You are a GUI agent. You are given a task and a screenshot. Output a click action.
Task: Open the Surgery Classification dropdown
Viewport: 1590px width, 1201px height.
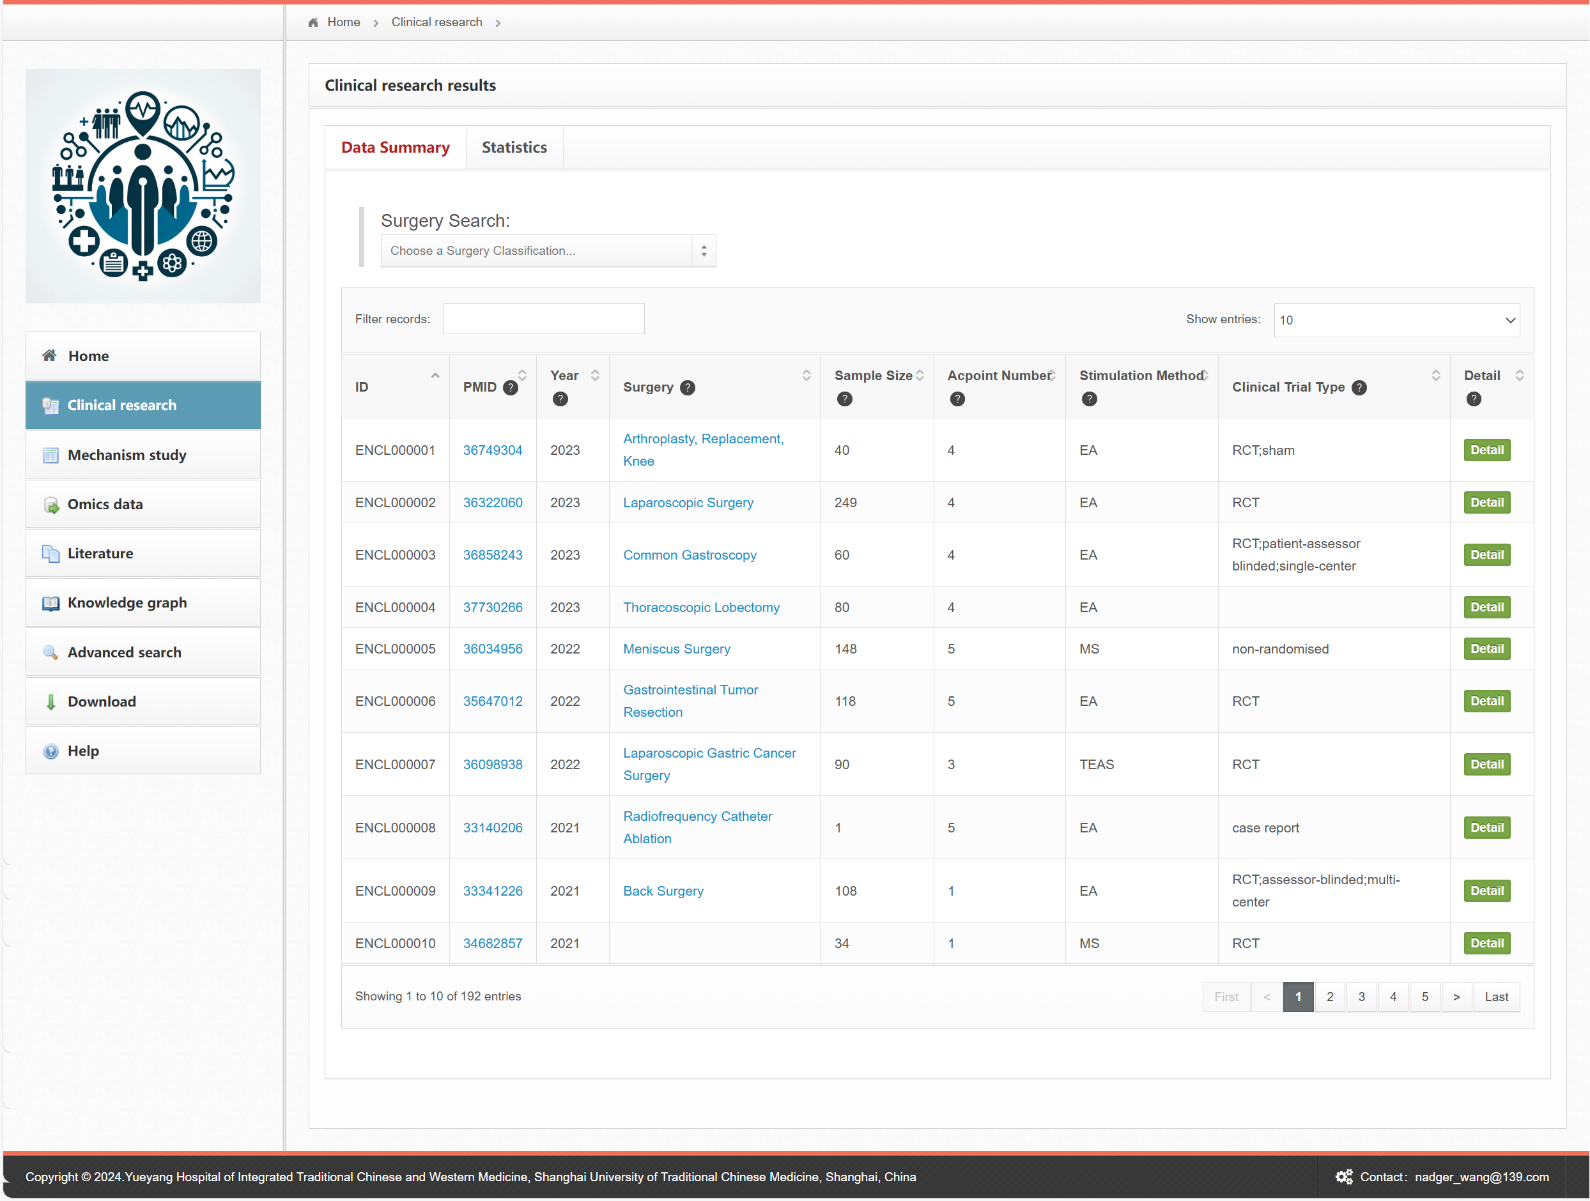pyautogui.click(x=548, y=251)
